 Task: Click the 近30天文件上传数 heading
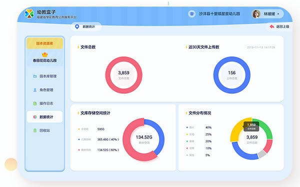point(204,47)
